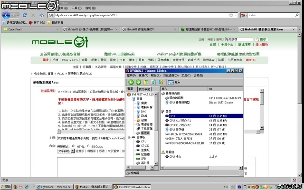The image size is (304, 190).
Task: Click 粗體字 bold formatting link
Action: (x=80, y=151)
